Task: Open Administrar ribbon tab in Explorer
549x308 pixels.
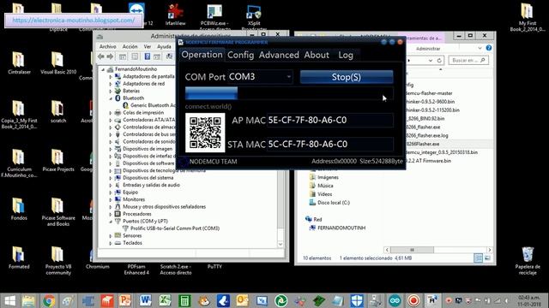Action: 428,49
